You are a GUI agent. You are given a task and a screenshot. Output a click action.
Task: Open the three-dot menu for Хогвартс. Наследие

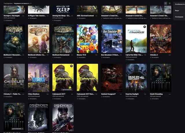point(23,16)
